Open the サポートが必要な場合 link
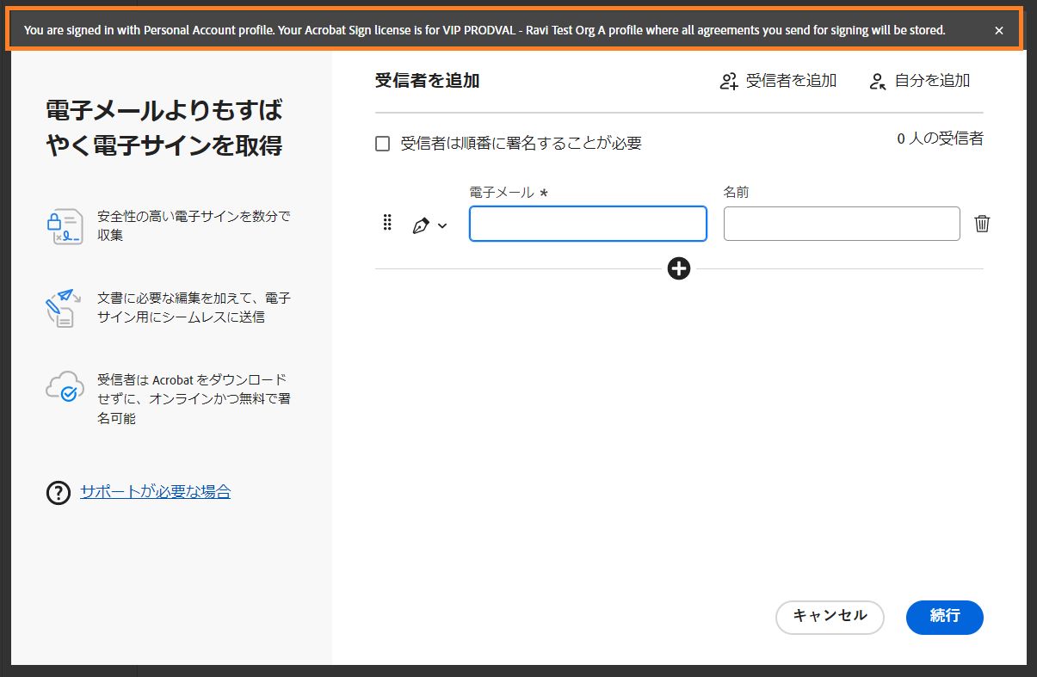Screen dimensions: 1037x677 point(154,492)
